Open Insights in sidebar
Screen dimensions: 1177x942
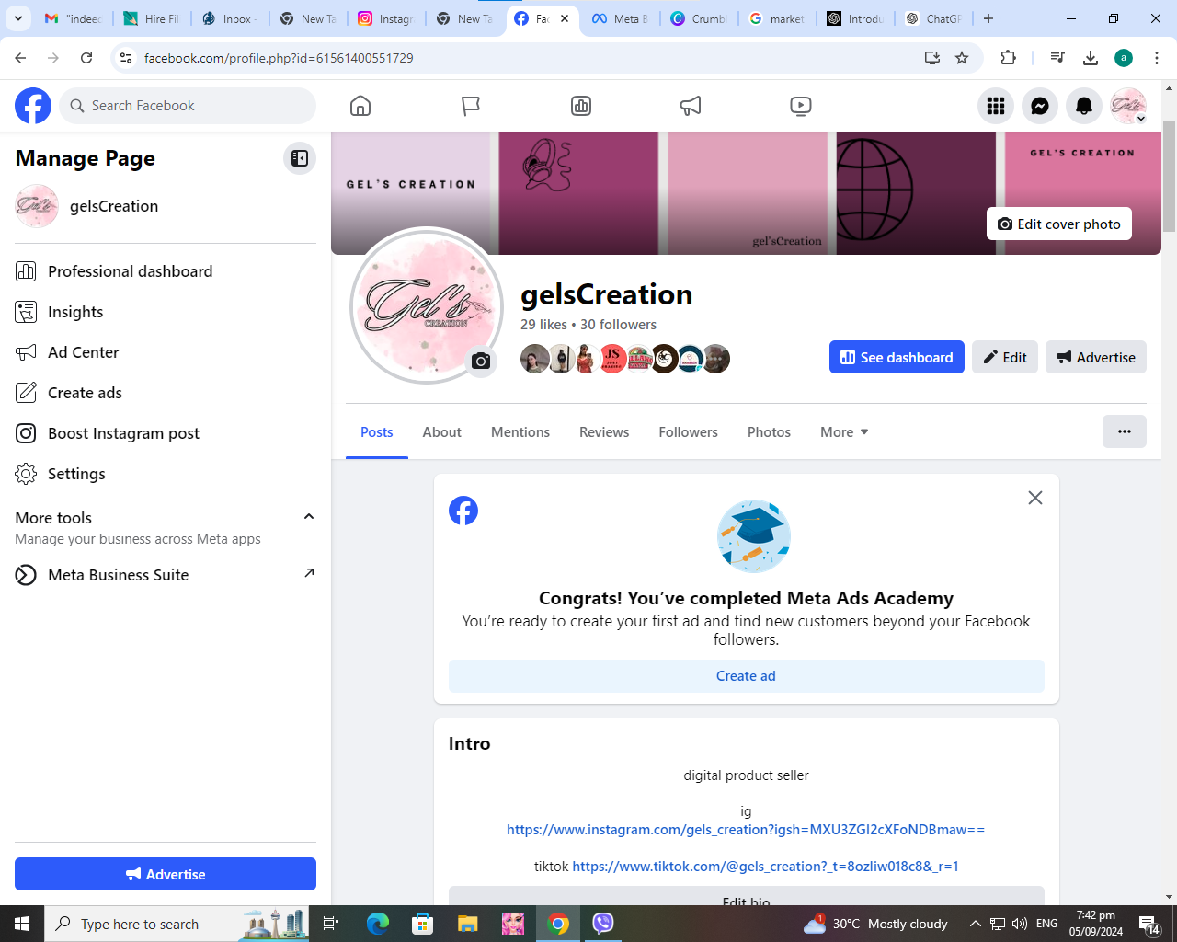click(x=166, y=312)
